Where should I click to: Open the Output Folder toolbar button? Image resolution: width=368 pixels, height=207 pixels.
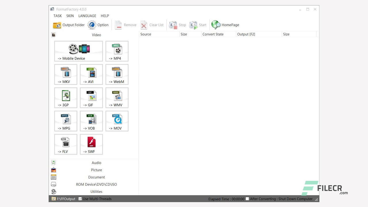point(69,25)
